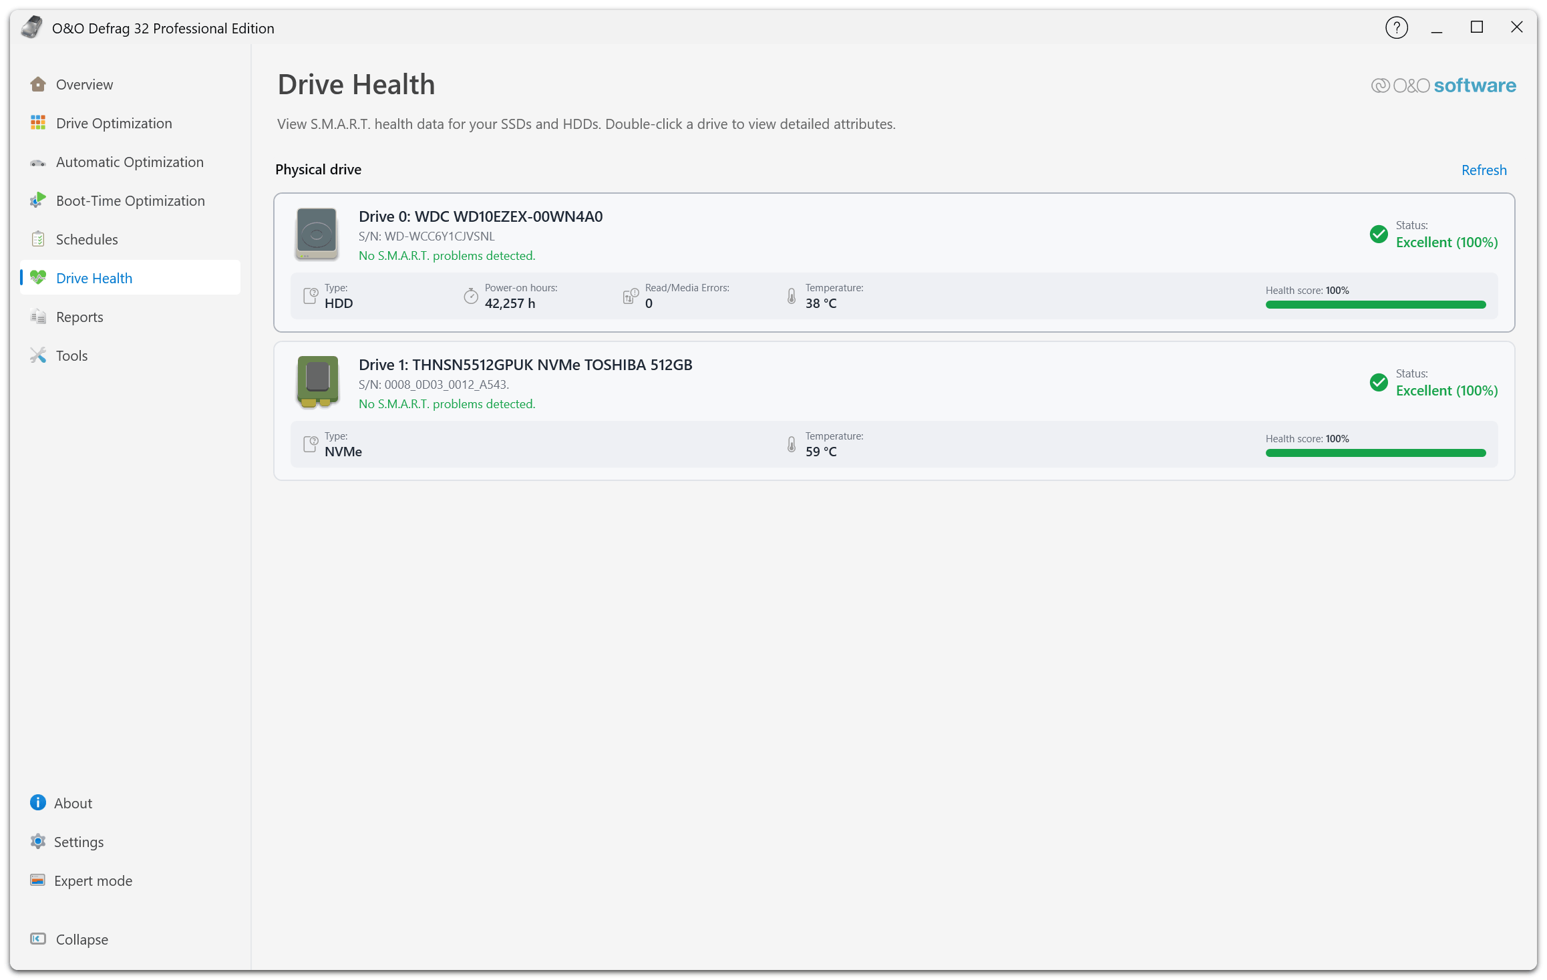Click Drive 0 Read/Media Errors value 0
This screenshot has height=980, width=1547.
(x=649, y=303)
